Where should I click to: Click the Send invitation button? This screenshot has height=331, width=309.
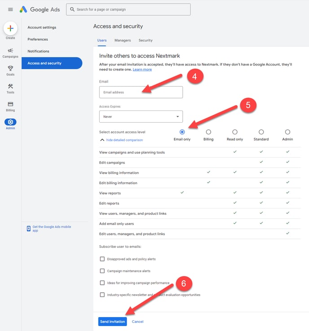click(x=112, y=322)
